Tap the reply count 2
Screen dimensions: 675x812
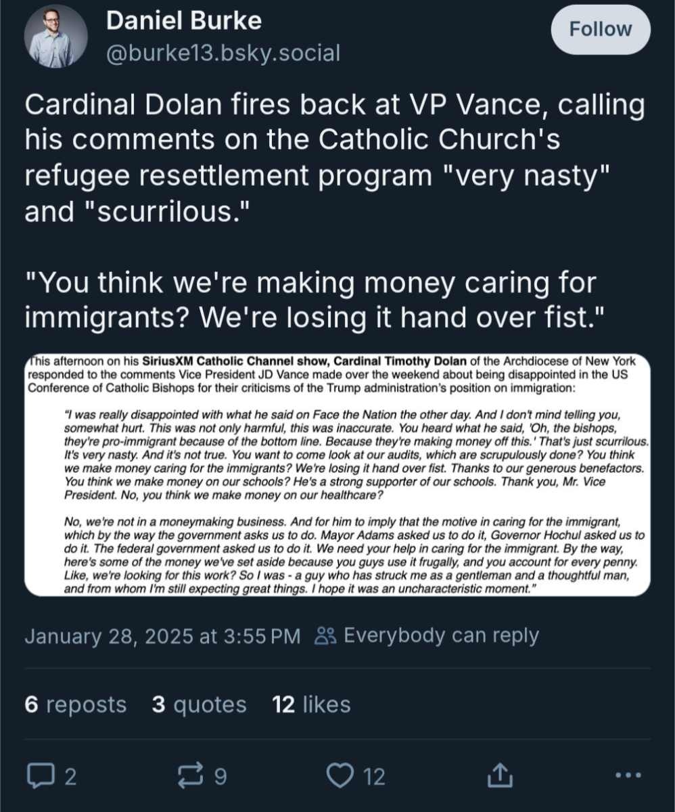[x=70, y=776]
